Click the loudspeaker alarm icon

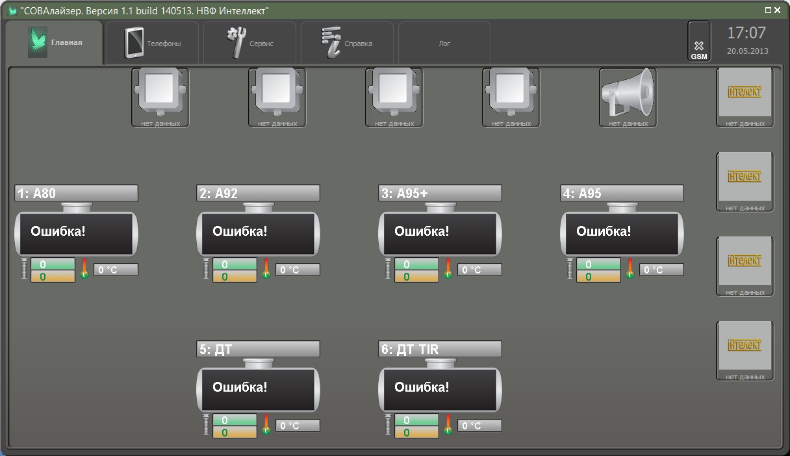coord(628,97)
